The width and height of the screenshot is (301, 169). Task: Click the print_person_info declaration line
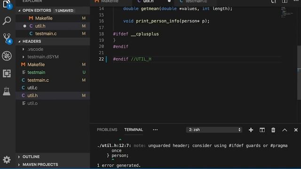click(x=166, y=21)
